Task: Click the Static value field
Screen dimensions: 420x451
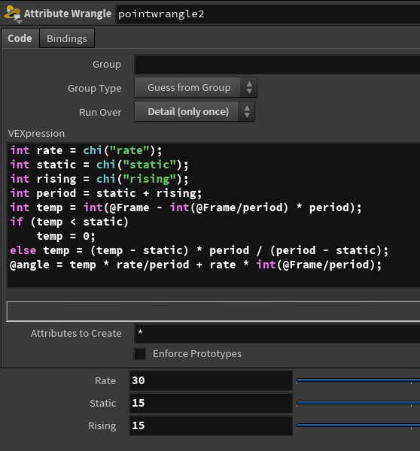Action: pos(211,403)
